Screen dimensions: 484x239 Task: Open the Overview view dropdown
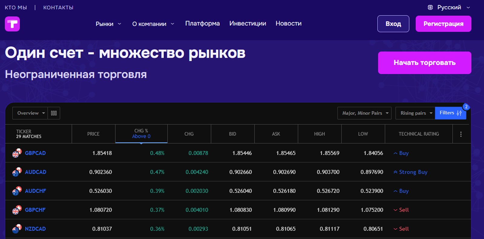click(30, 113)
